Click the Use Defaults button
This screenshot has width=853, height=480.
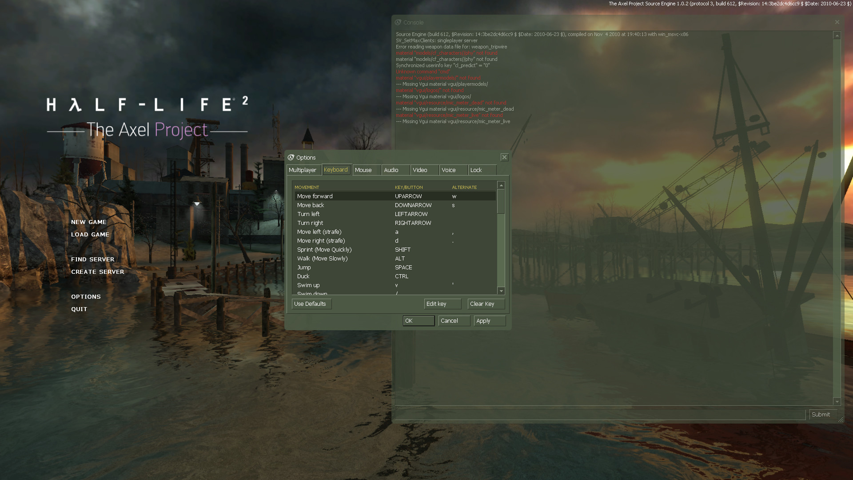click(x=311, y=304)
